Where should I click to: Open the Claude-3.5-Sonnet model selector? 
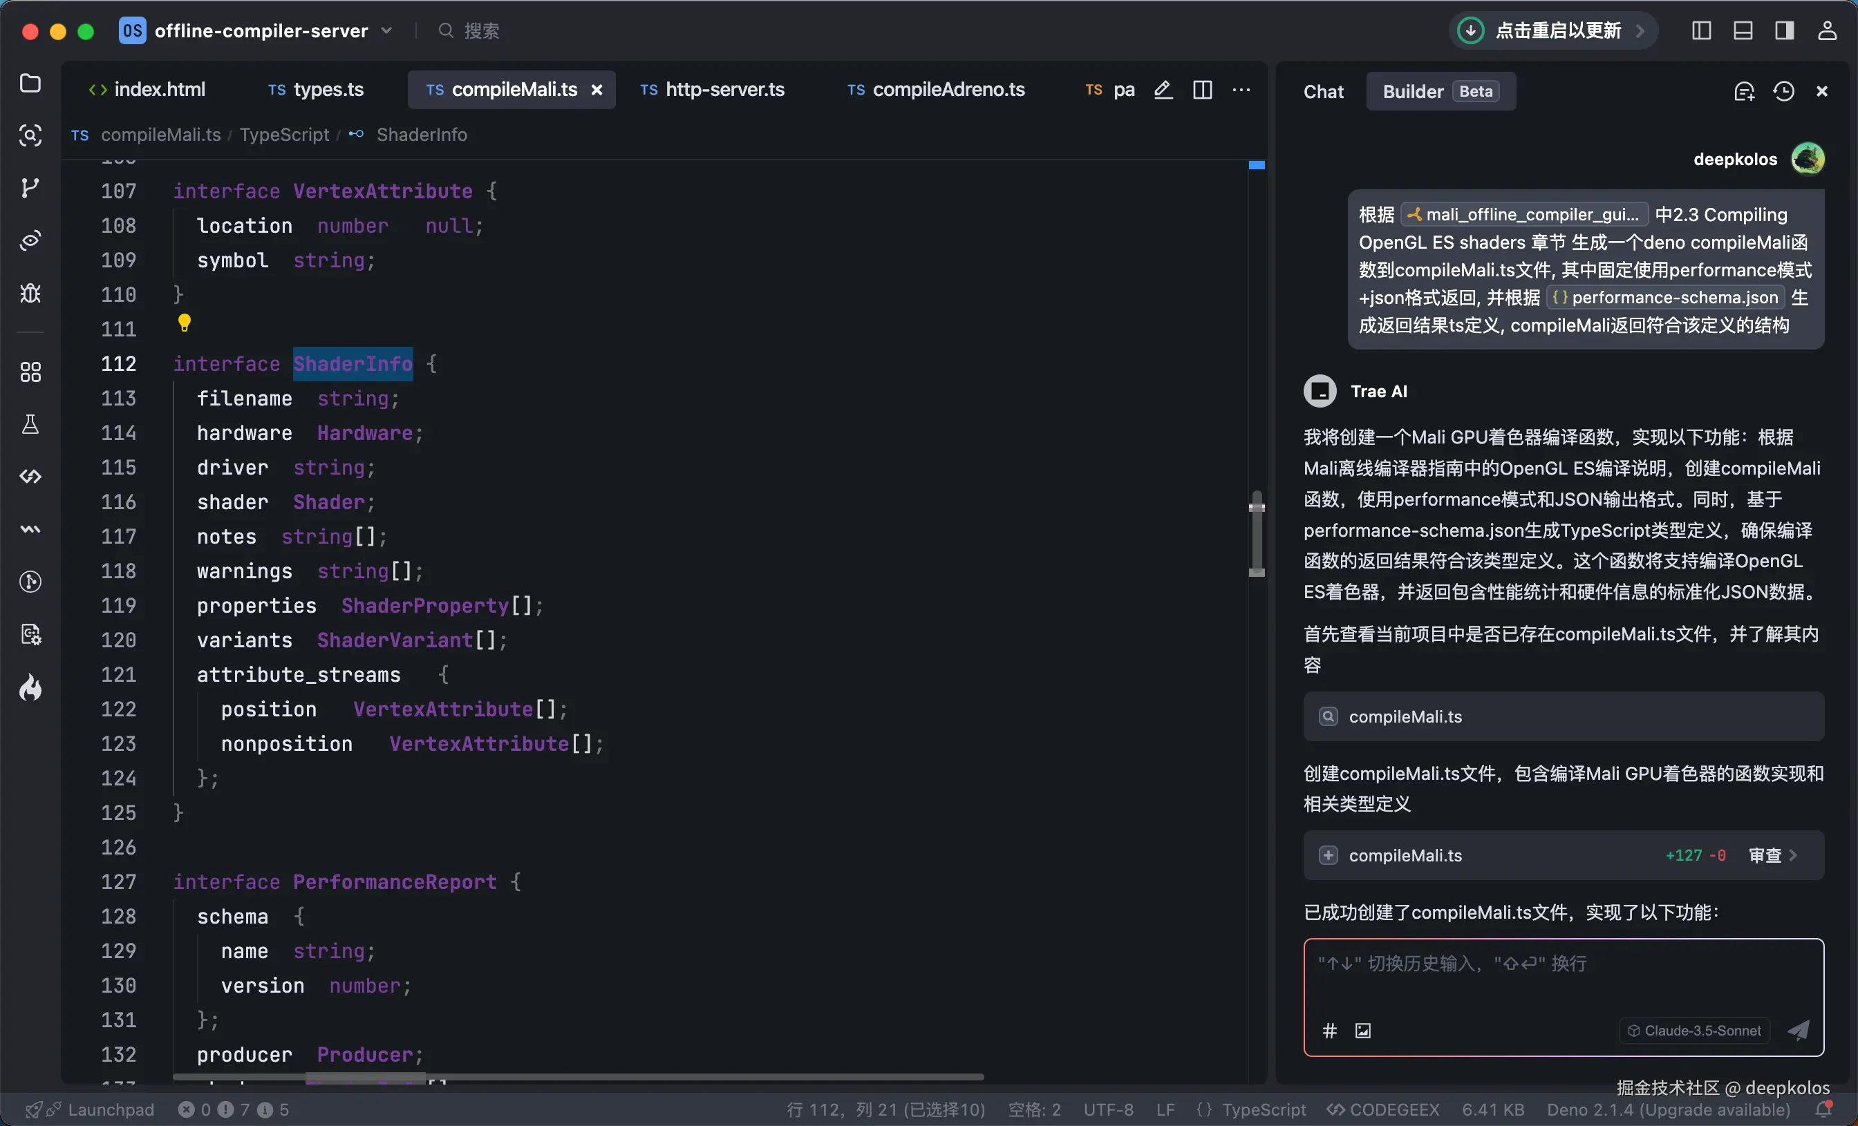click(1694, 1030)
